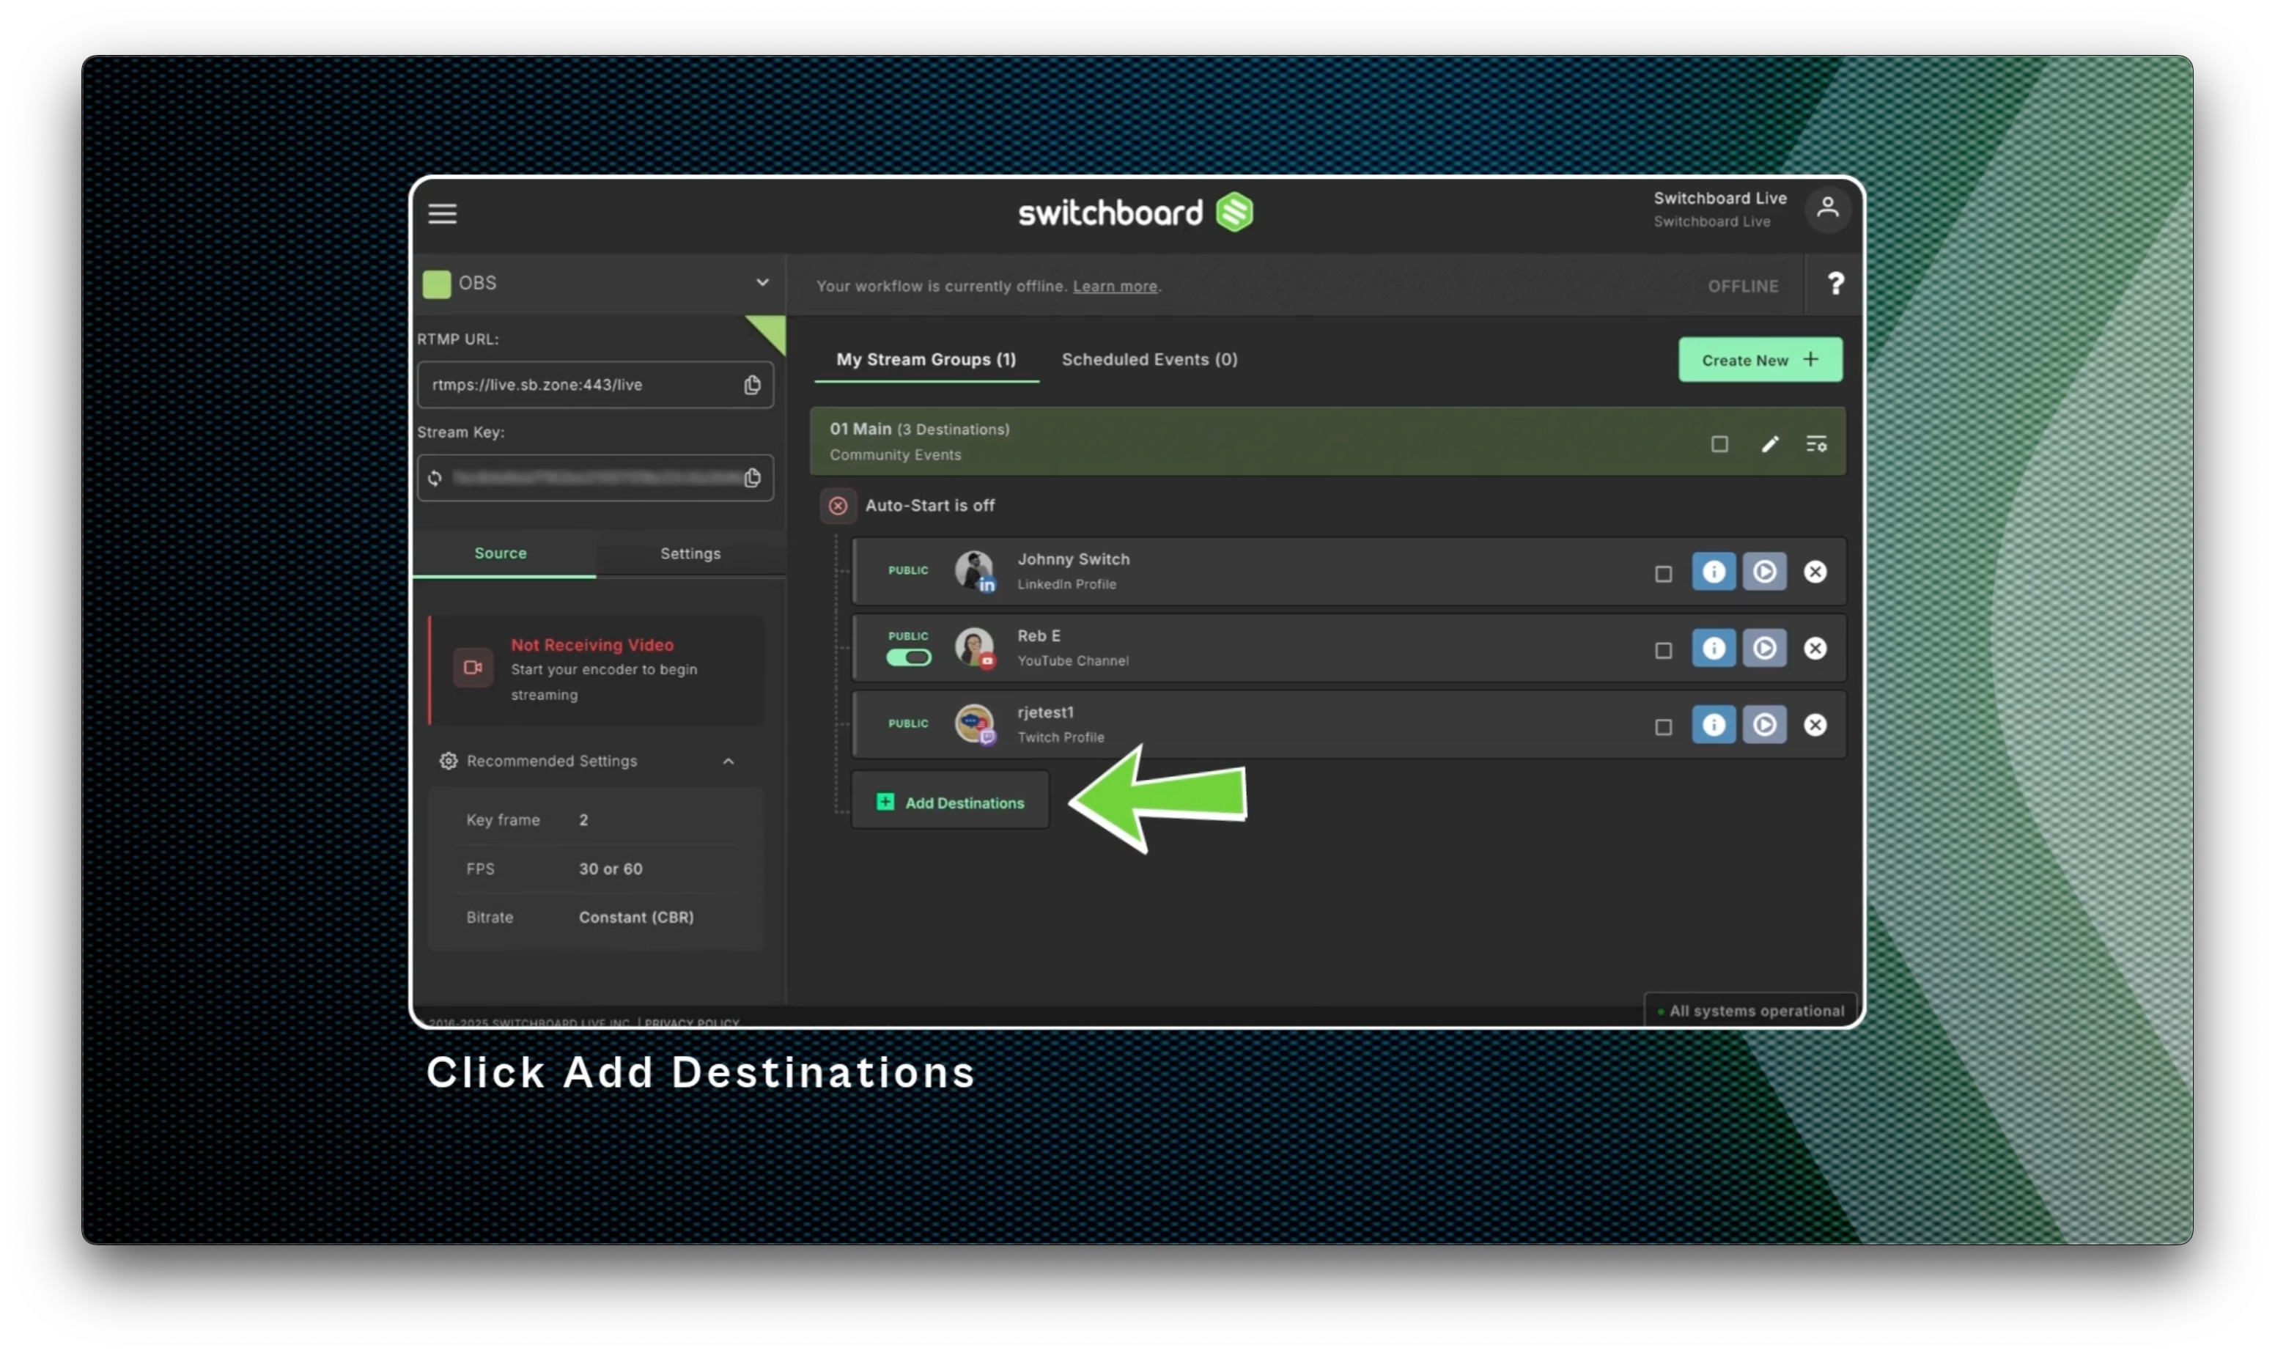Viewport: 2275px width, 1353px height.
Task: Edit the 01 Main stream group
Action: point(1769,444)
